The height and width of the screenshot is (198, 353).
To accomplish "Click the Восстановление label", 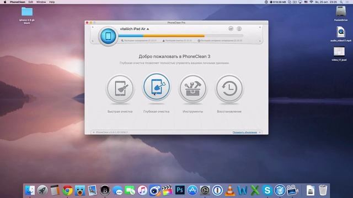I will point(229,112).
